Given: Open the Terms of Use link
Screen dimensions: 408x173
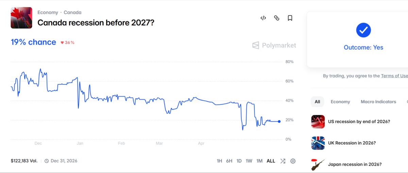Looking at the screenshot, I should click(x=394, y=76).
